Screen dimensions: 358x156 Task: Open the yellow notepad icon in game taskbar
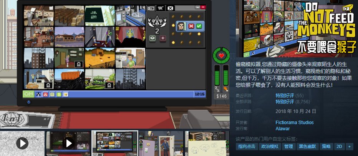pos(52,94)
